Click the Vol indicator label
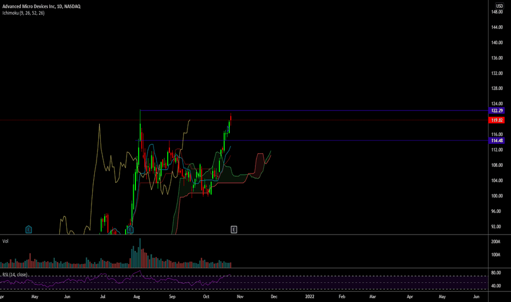This screenshot has width=511, height=302. [5, 241]
